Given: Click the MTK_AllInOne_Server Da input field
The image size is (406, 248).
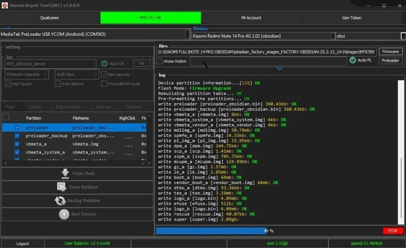Looking at the screenshot, I should 50,64.
